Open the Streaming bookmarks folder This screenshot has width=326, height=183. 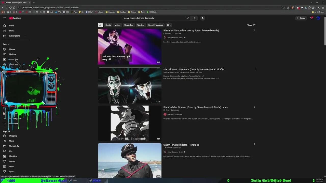[110, 12]
